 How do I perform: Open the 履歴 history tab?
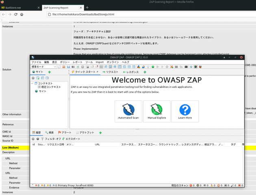pyautogui.click(x=37, y=133)
